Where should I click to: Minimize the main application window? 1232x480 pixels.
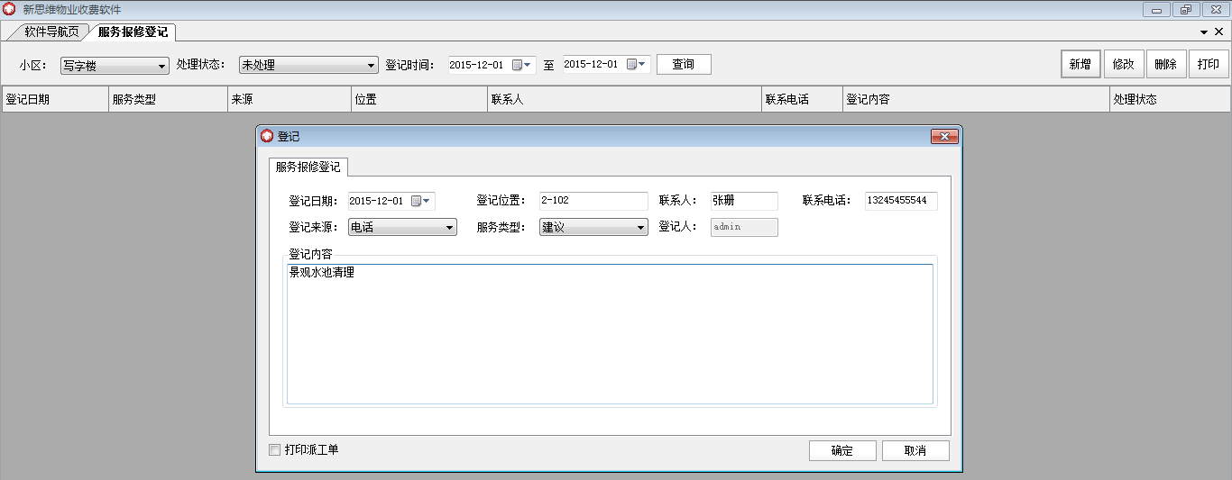pos(1156,9)
